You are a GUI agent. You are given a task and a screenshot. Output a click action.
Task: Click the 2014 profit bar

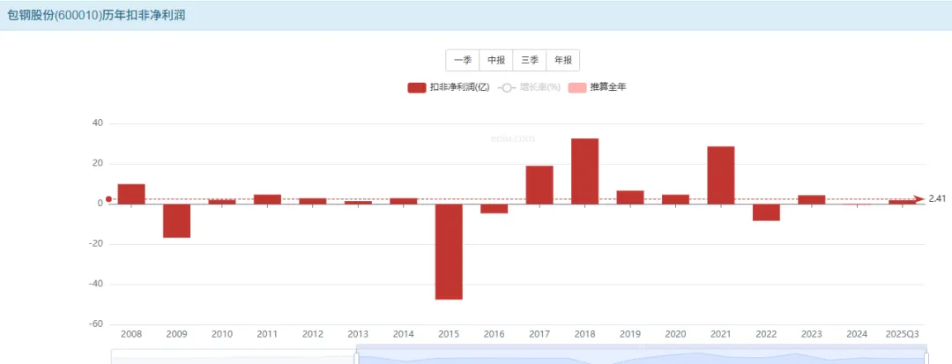point(403,202)
